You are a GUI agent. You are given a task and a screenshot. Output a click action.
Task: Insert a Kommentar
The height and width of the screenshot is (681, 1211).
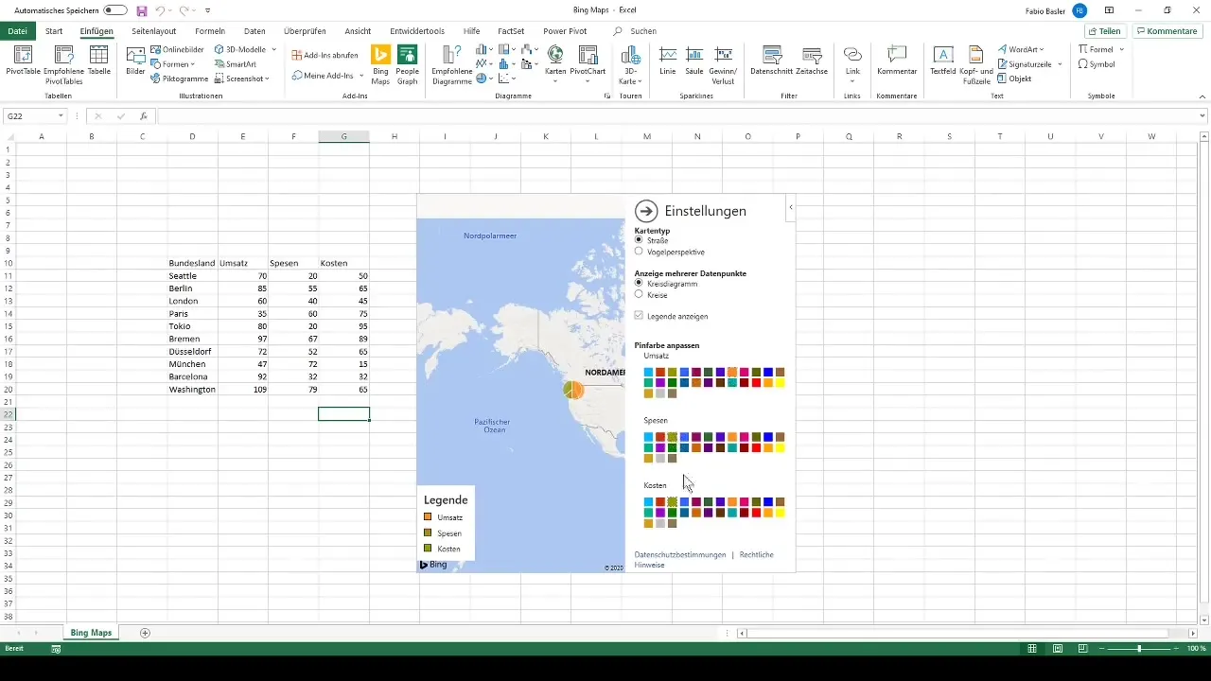[897, 62]
